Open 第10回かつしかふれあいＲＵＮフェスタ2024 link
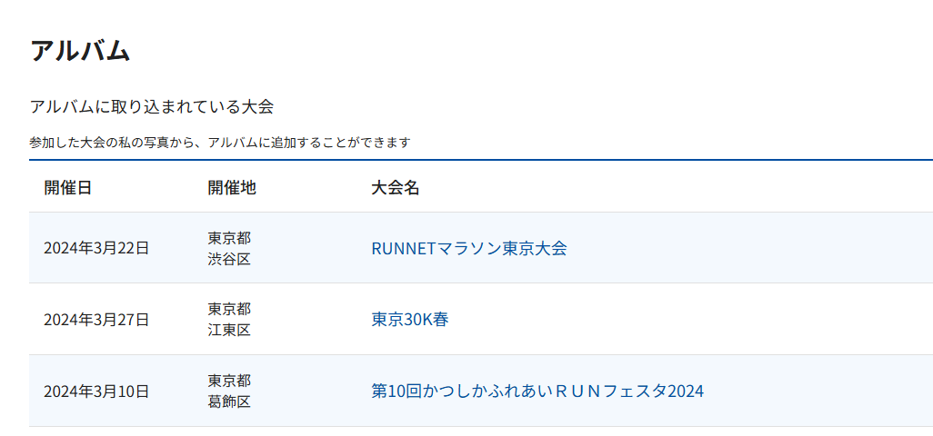 tap(537, 391)
